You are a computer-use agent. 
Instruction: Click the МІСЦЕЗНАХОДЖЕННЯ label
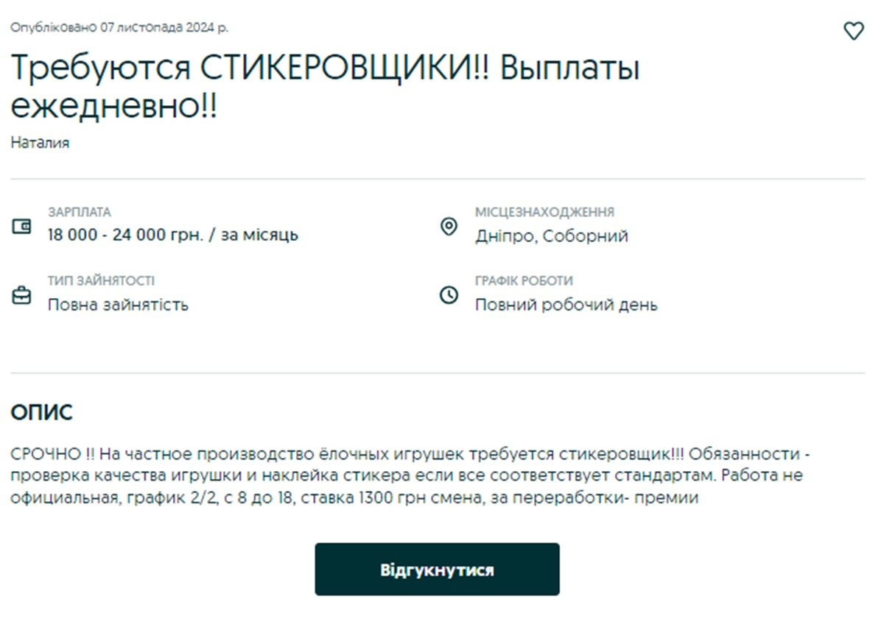(x=544, y=213)
